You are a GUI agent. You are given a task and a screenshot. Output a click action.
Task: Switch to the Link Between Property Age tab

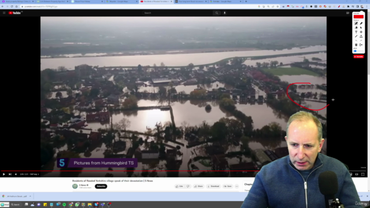coord(53,1)
